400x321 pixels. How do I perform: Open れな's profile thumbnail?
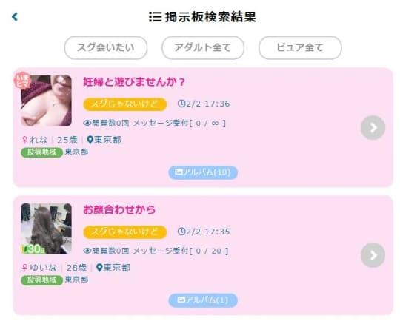(46, 101)
